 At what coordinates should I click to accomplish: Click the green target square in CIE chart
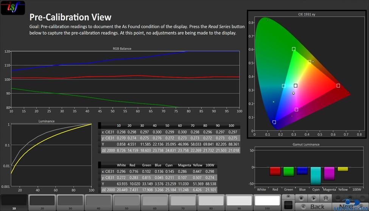pos(294,49)
